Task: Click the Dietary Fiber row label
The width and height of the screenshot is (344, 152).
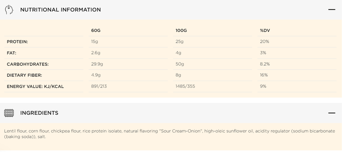Action: click(25, 75)
